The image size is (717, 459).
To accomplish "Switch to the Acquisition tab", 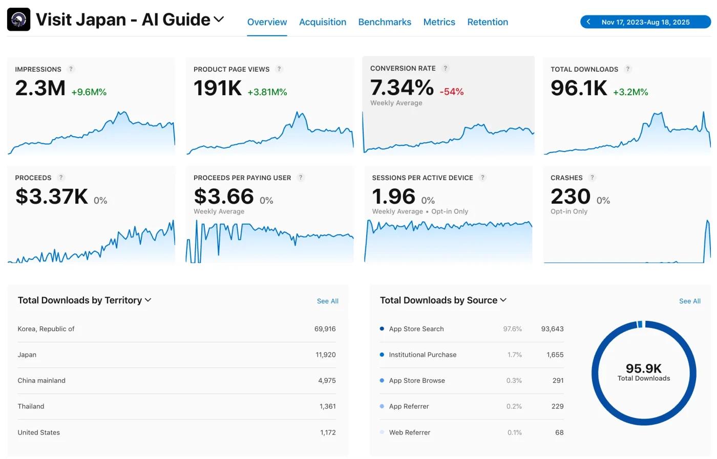I will tap(322, 22).
